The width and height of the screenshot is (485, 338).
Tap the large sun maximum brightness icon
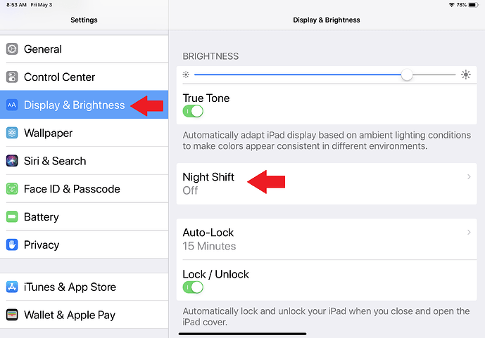[466, 74]
